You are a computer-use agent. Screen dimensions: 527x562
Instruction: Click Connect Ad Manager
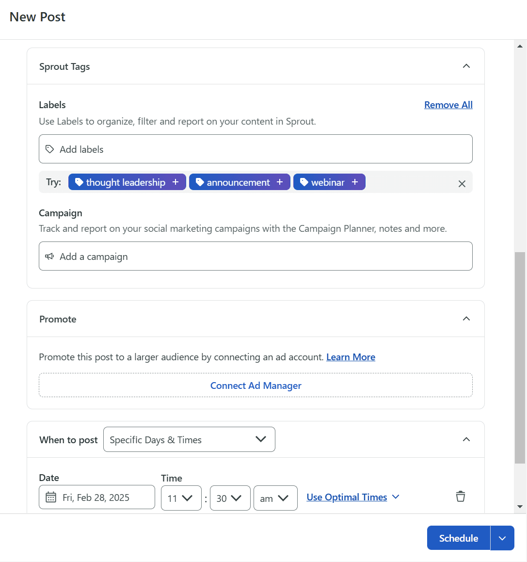(256, 385)
